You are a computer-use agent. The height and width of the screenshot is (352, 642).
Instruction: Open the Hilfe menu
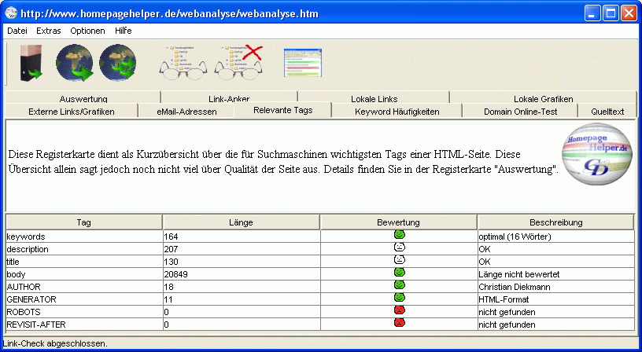point(123,31)
